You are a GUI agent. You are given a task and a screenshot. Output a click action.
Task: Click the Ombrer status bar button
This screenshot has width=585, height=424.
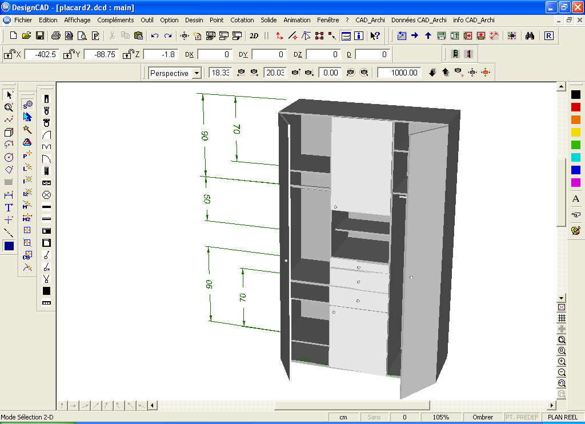(483, 417)
